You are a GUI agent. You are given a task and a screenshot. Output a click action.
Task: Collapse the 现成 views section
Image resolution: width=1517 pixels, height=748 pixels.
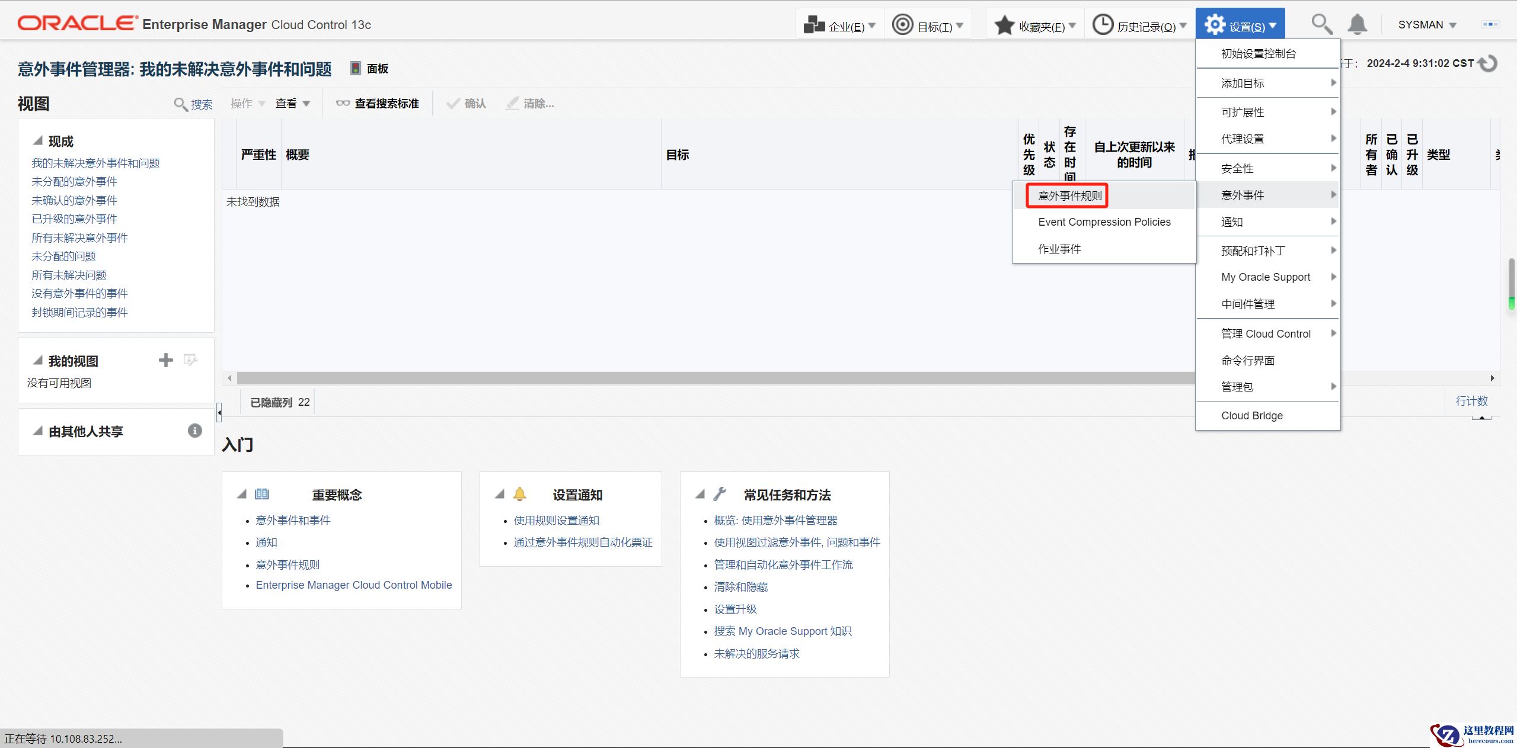point(38,141)
